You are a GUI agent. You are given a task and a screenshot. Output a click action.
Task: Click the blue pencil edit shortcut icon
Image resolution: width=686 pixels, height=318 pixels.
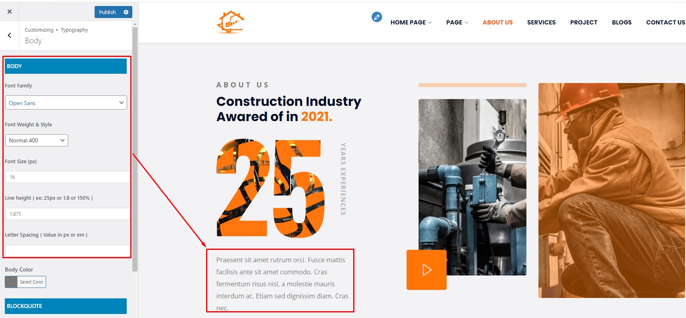376,17
